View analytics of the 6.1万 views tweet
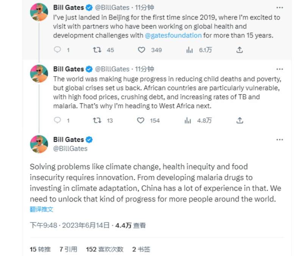 tap(189, 50)
